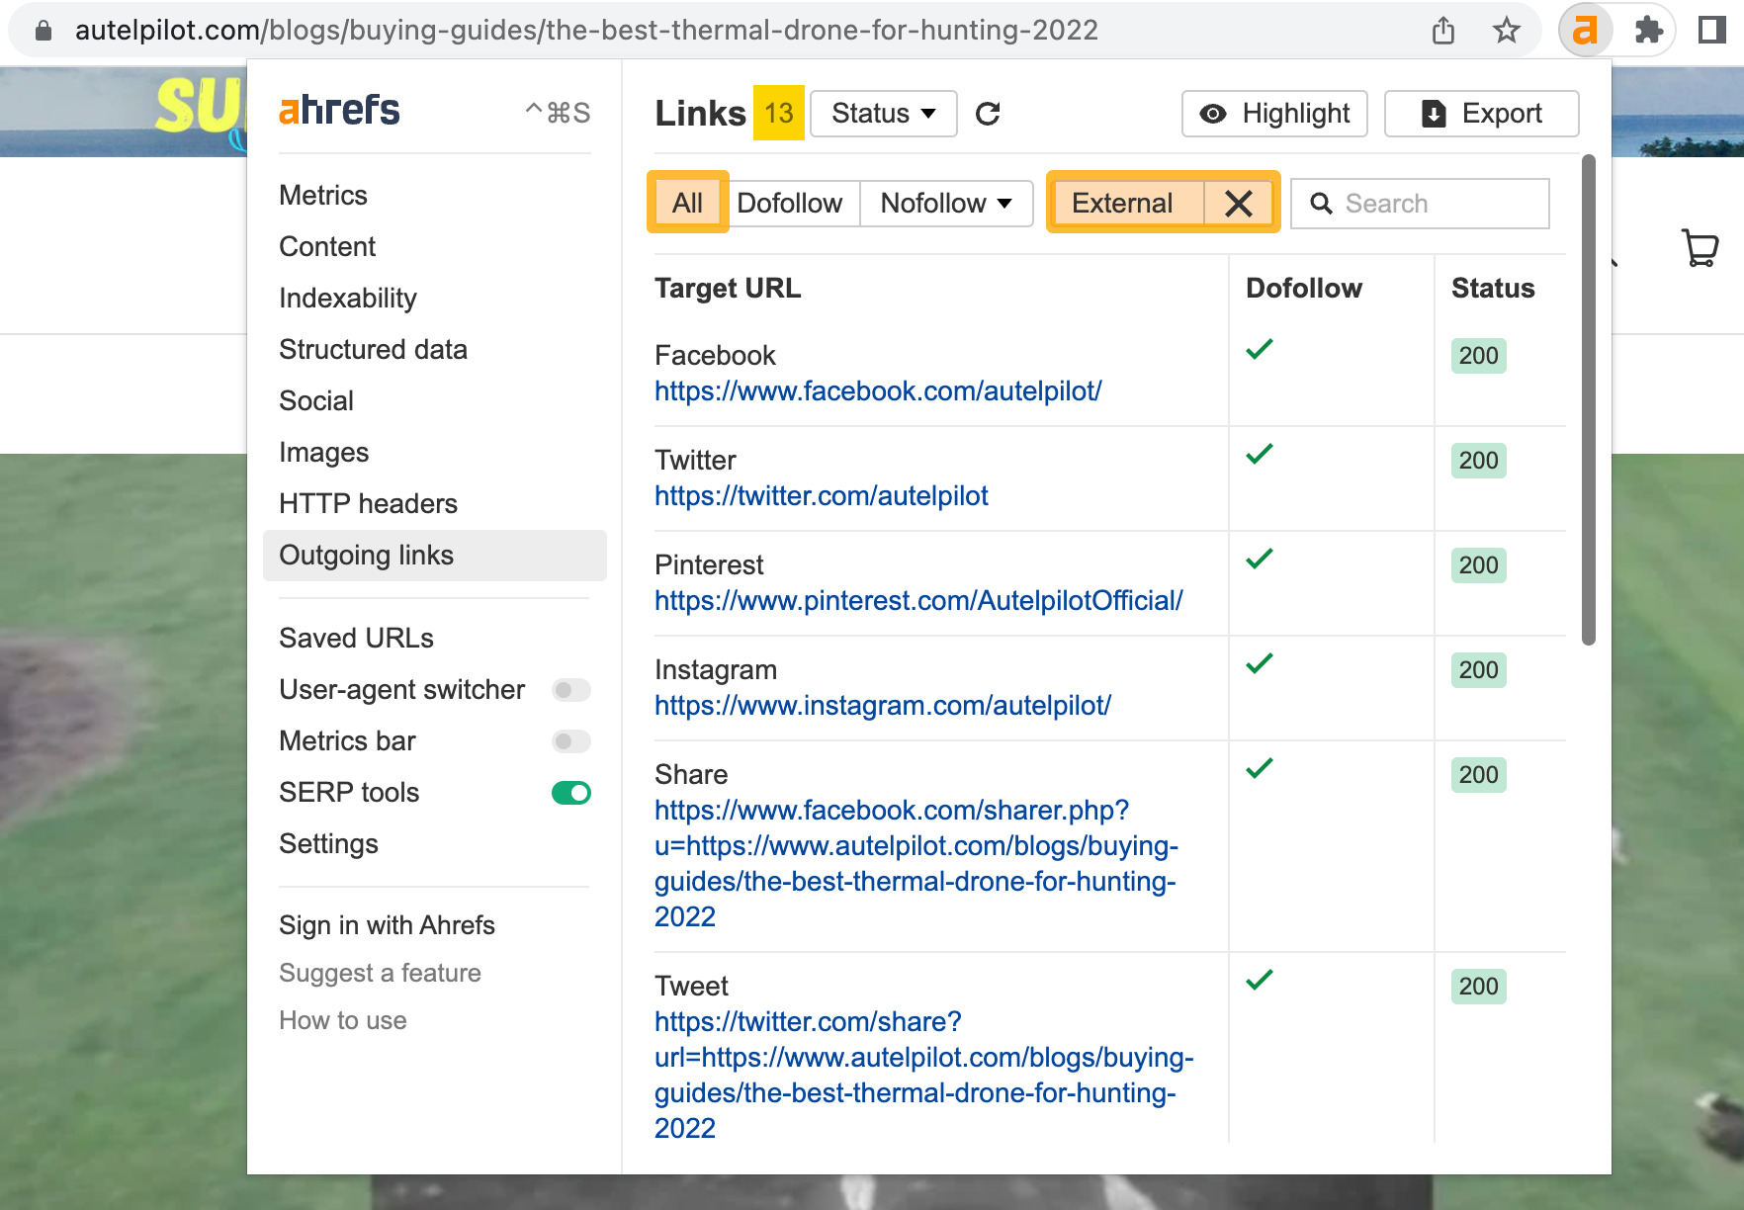Open the Content section

327,247
